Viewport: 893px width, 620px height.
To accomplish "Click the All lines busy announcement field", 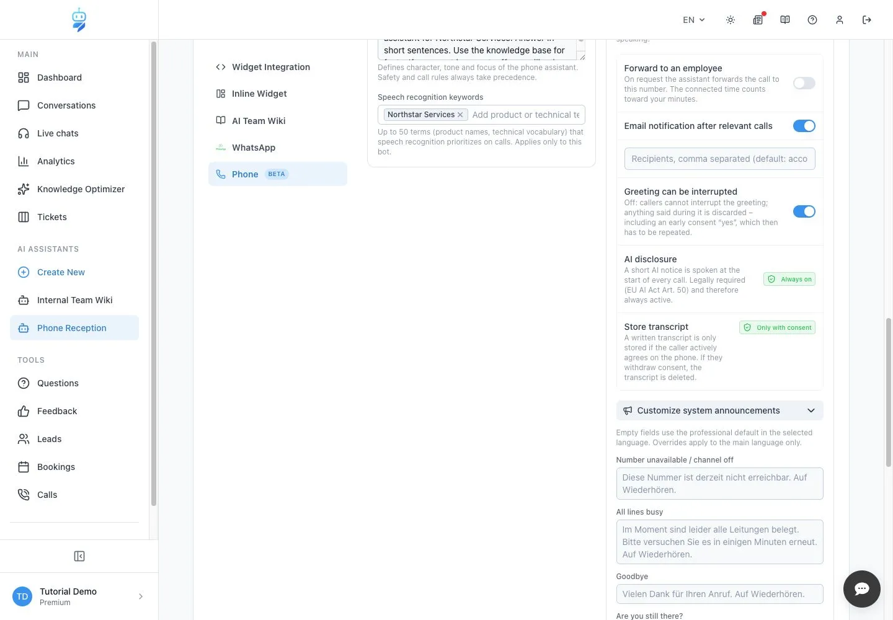I will click(x=719, y=542).
